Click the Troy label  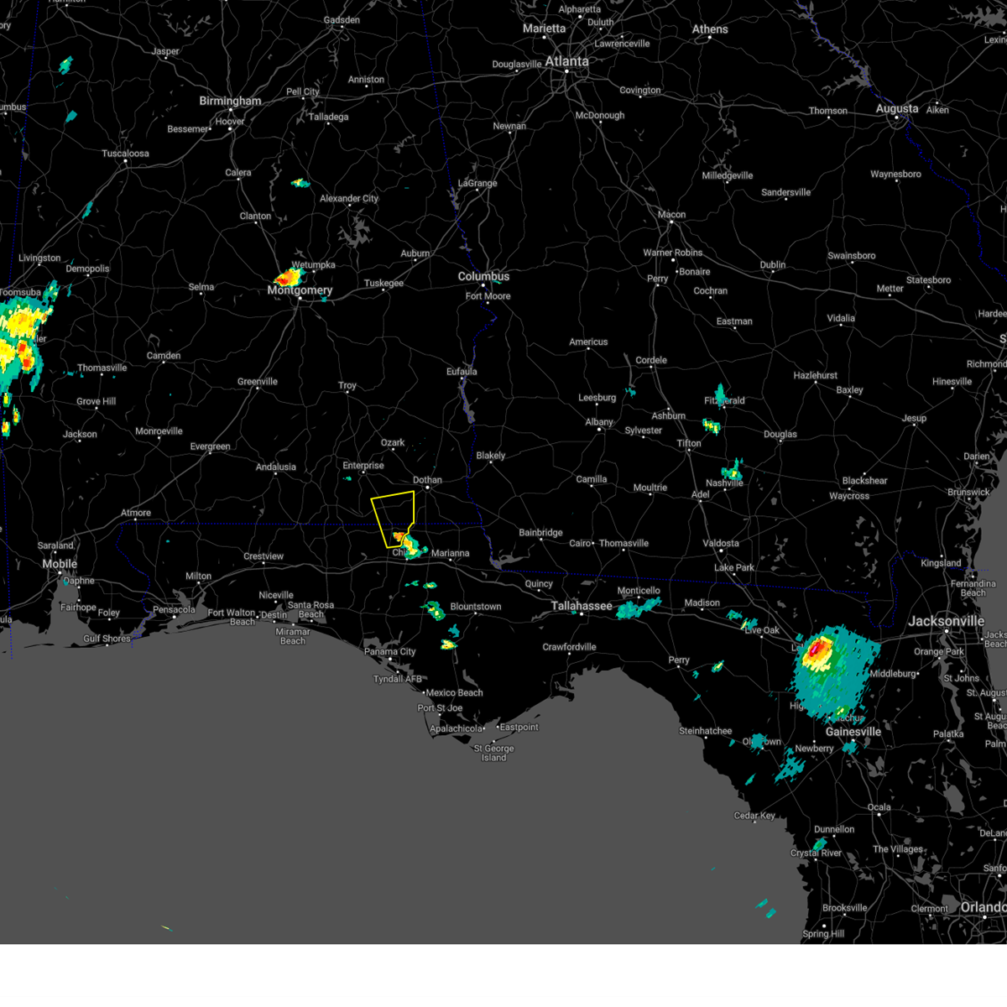pyautogui.click(x=347, y=386)
